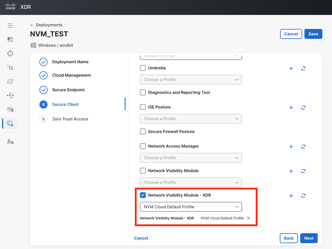Remove NVM Cloud Default Profile with red X
Viewport: 332px width, 249px height.
point(248,218)
